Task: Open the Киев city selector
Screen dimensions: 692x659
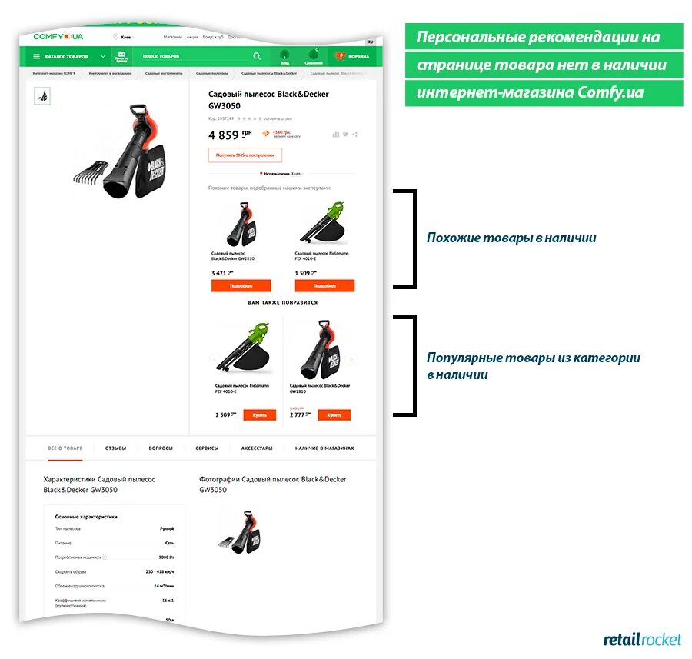Action: (x=124, y=37)
